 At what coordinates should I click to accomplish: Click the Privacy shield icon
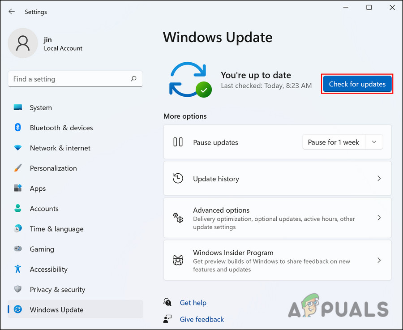(18, 289)
